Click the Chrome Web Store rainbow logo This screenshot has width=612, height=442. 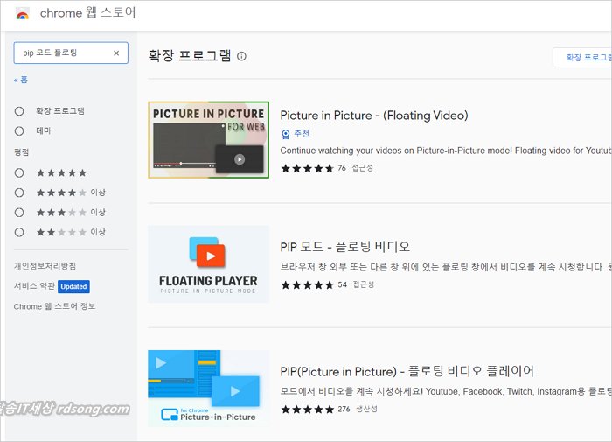coord(22,14)
